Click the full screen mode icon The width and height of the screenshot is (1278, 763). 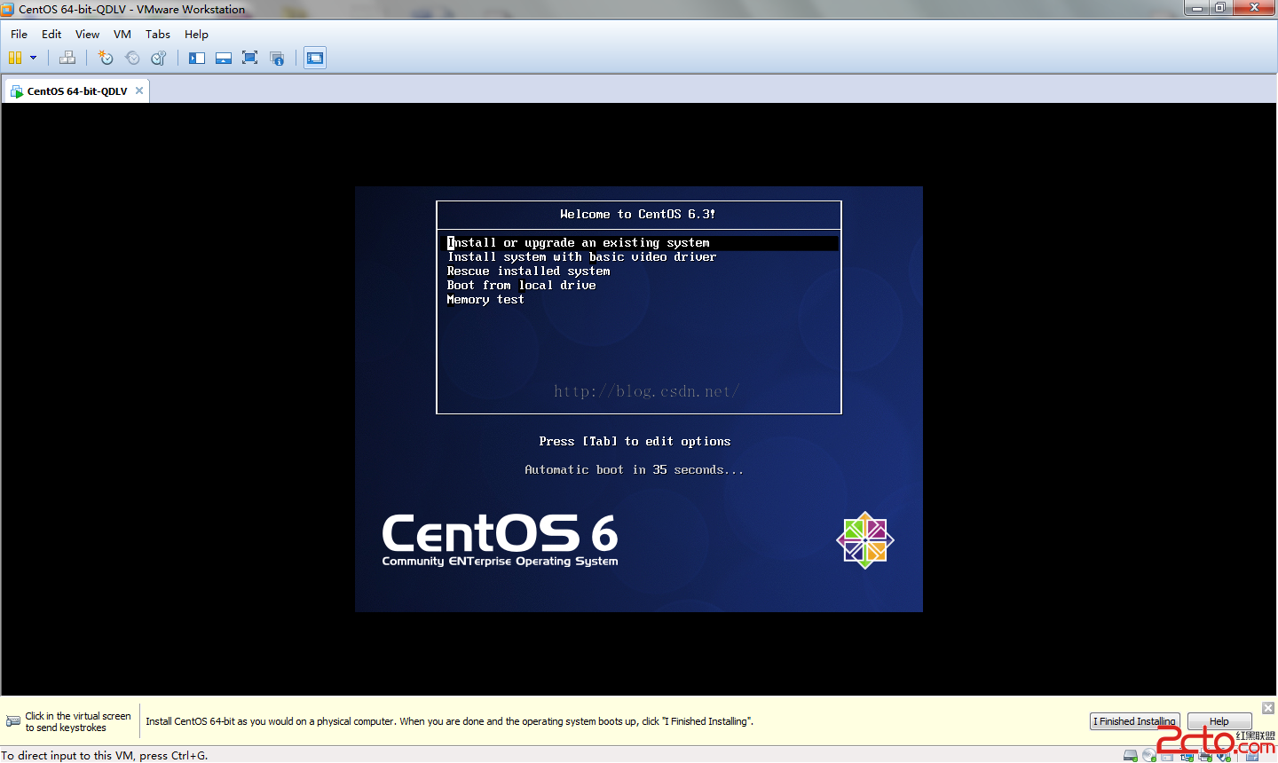click(250, 58)
